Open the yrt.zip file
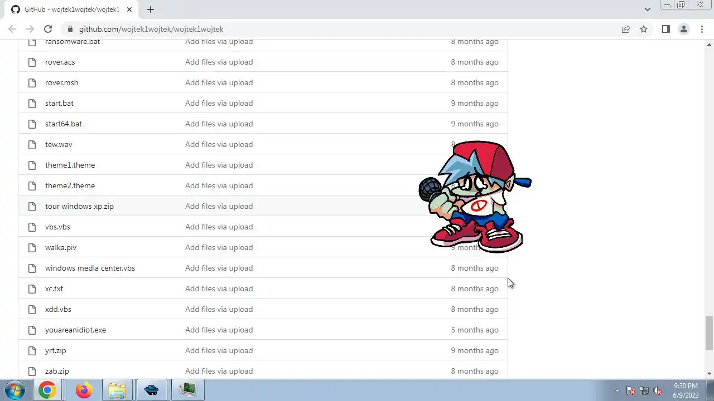The width and height of the screenshot is (714, 401). pos(56,350)
